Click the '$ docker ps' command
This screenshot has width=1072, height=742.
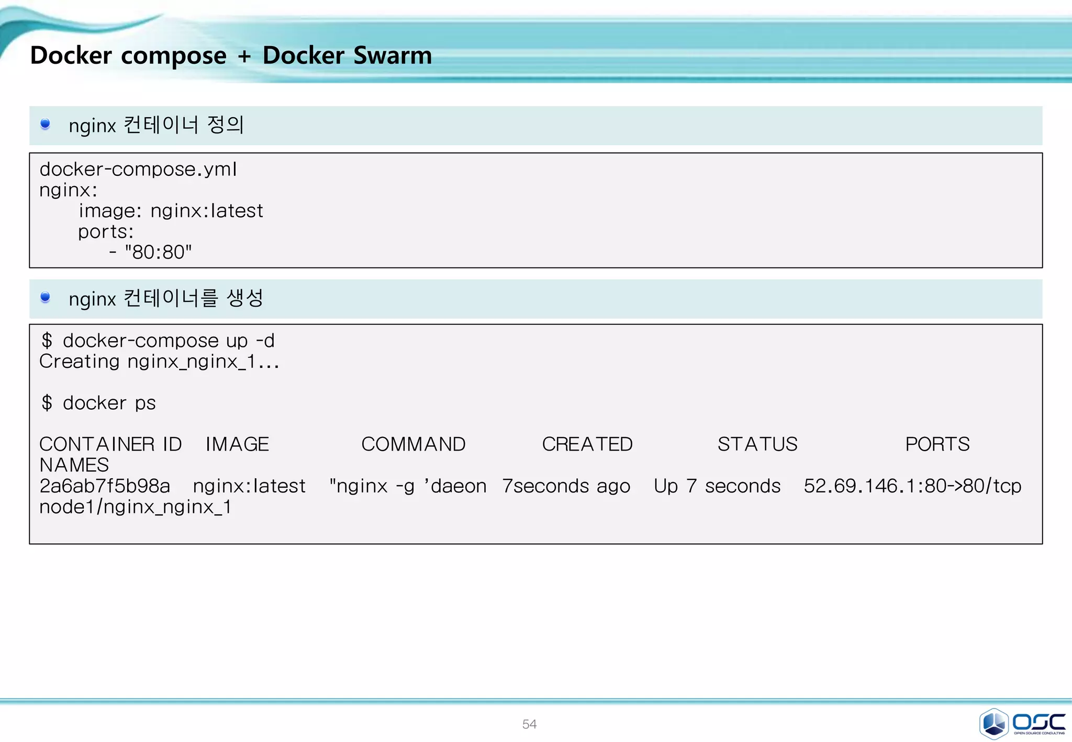pos(98,403)
